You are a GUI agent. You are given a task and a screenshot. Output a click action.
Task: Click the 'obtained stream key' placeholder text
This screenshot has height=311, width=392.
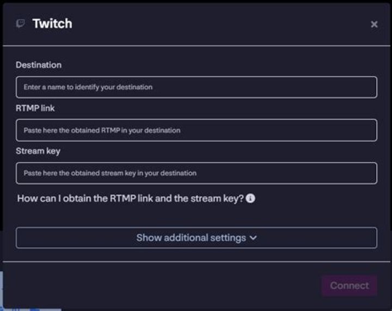110,173
